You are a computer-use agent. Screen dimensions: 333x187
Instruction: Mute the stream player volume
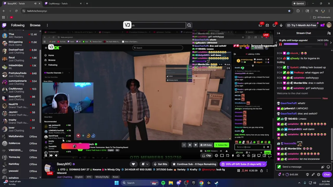(56, 156)
